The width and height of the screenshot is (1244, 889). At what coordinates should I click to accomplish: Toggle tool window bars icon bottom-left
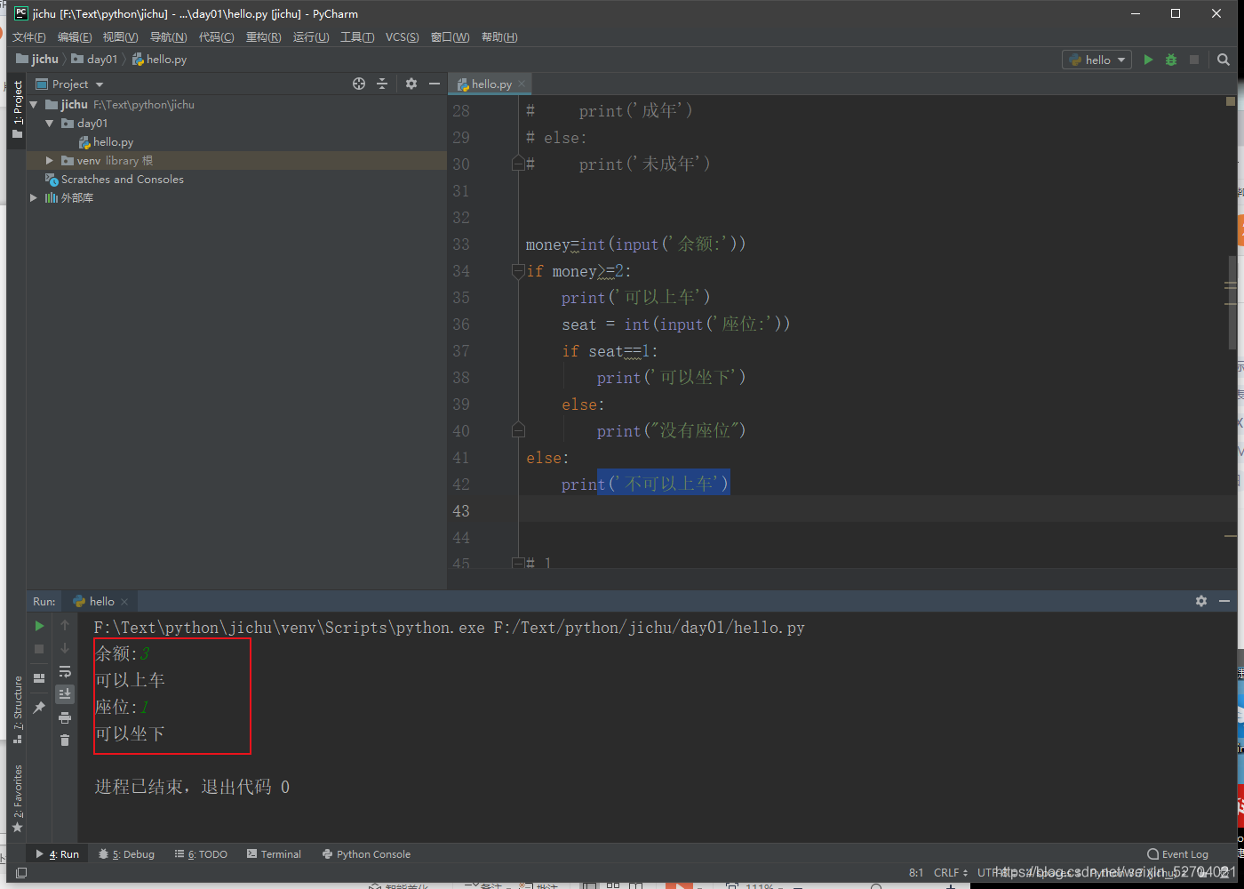coord(21,873)
